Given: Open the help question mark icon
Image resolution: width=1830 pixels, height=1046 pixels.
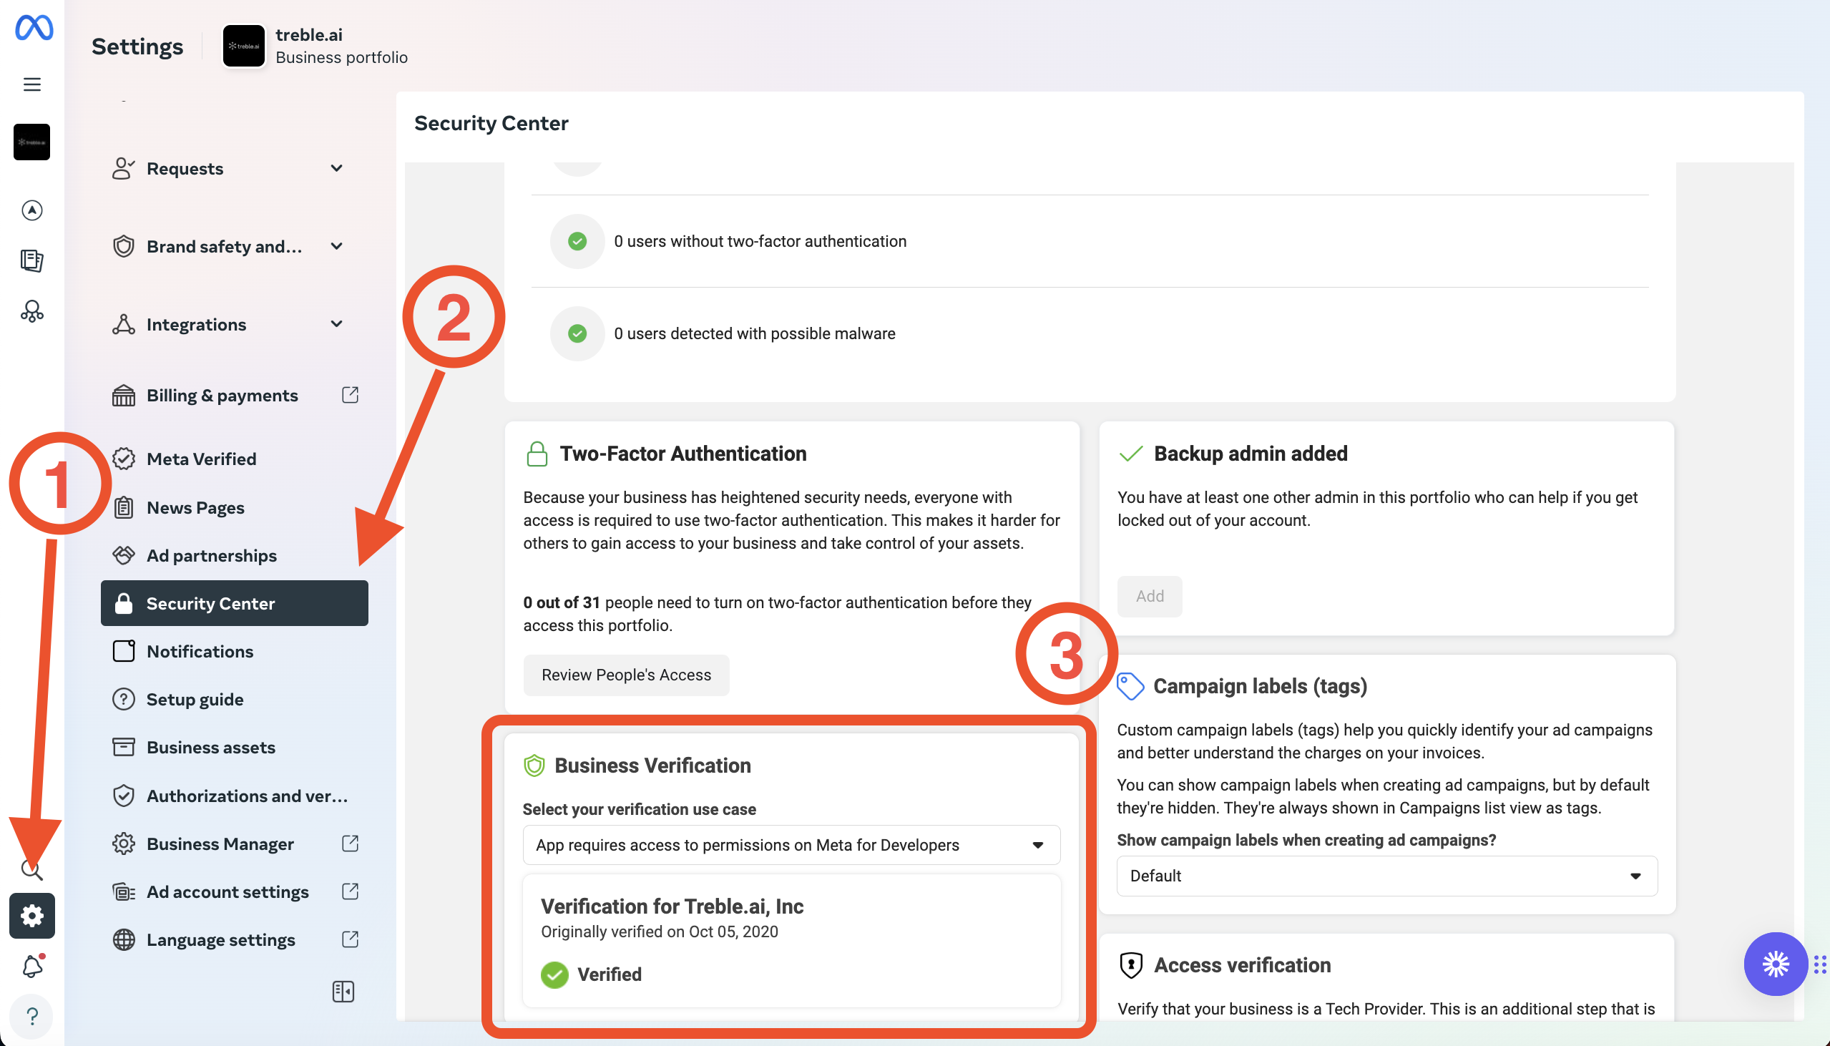Looking at the screenshot, I should 31,1016.
